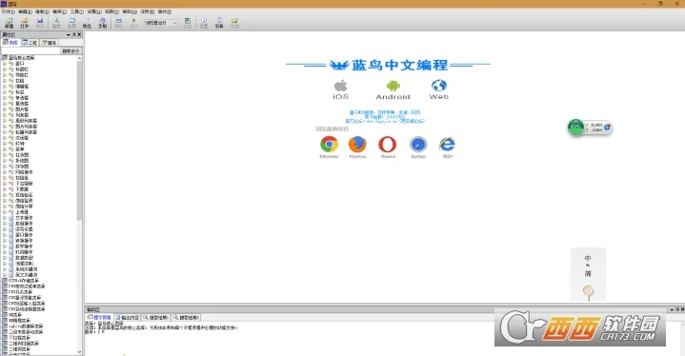Select the 标签 tree item
Screen dimensions: 685x356
[x=20, y=92]
